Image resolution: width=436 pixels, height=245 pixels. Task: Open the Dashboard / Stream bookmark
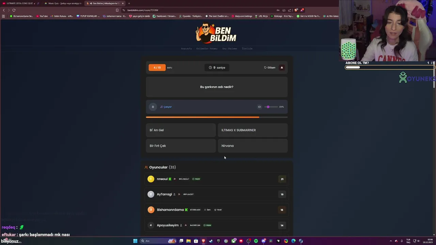coord(165,16)
